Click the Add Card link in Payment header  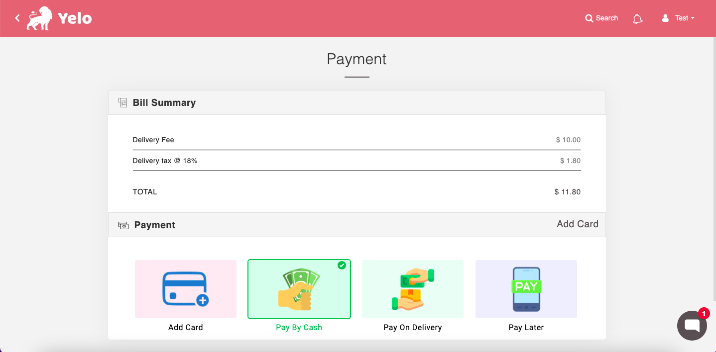(578, 224)
